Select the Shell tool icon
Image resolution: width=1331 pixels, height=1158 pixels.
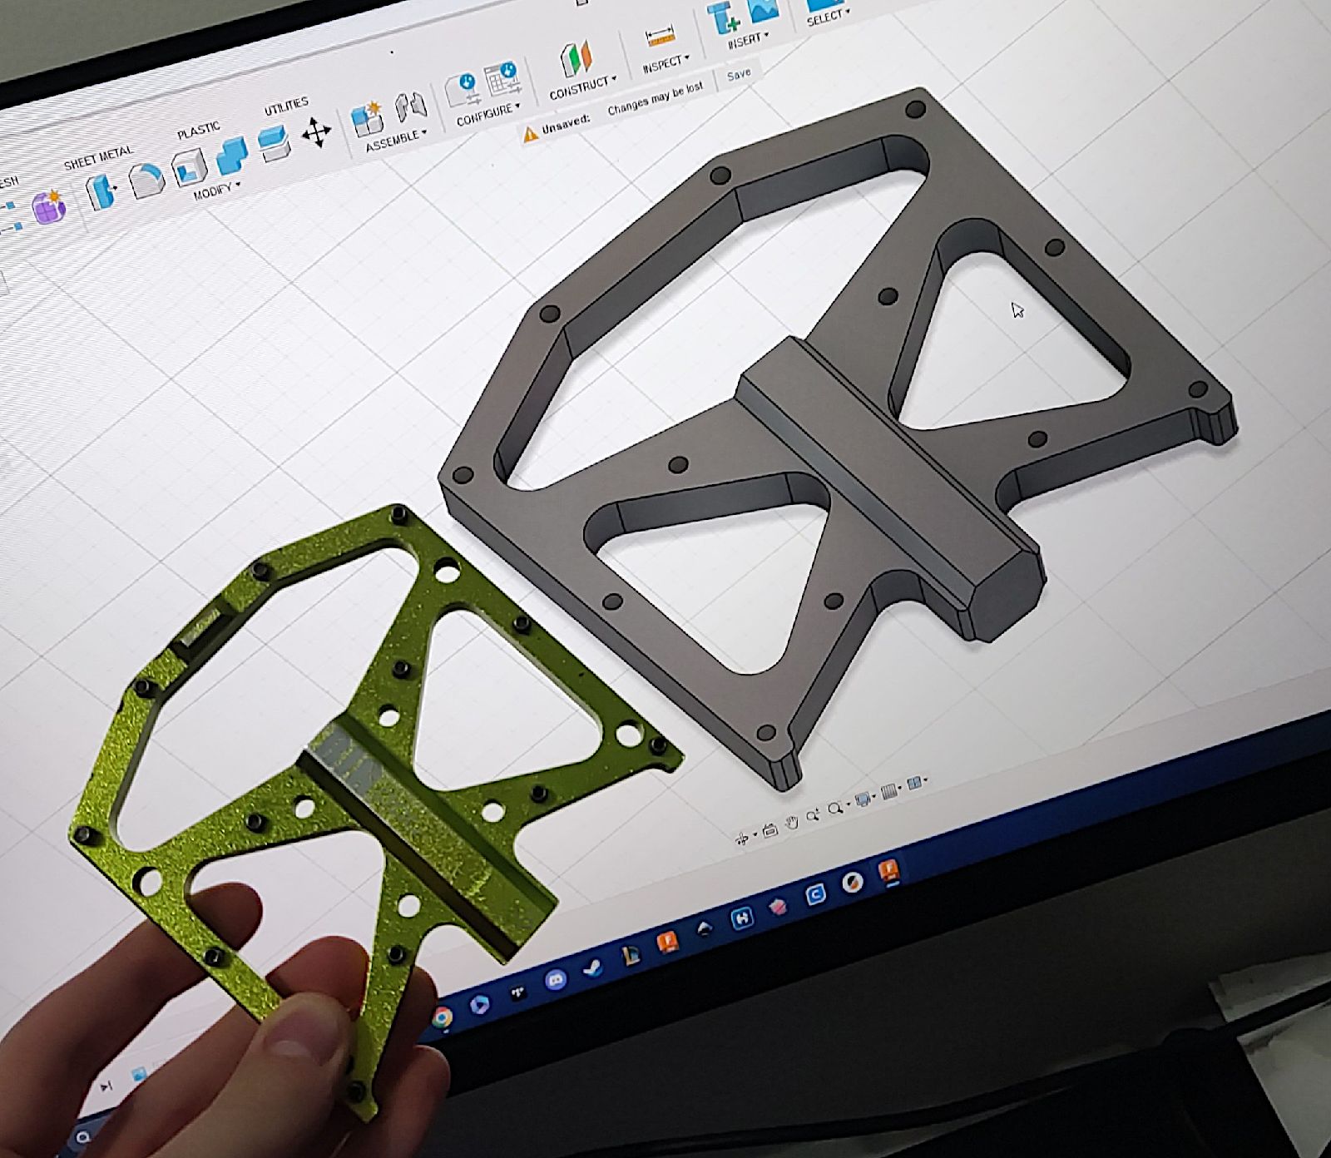[x=190, y=167]
